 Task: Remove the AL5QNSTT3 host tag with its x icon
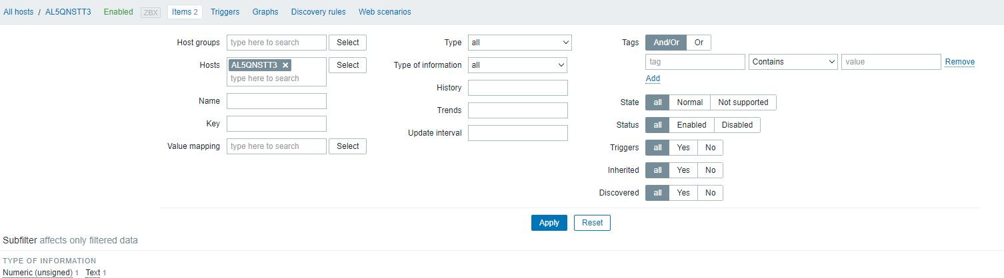click(x=285, y=65)
